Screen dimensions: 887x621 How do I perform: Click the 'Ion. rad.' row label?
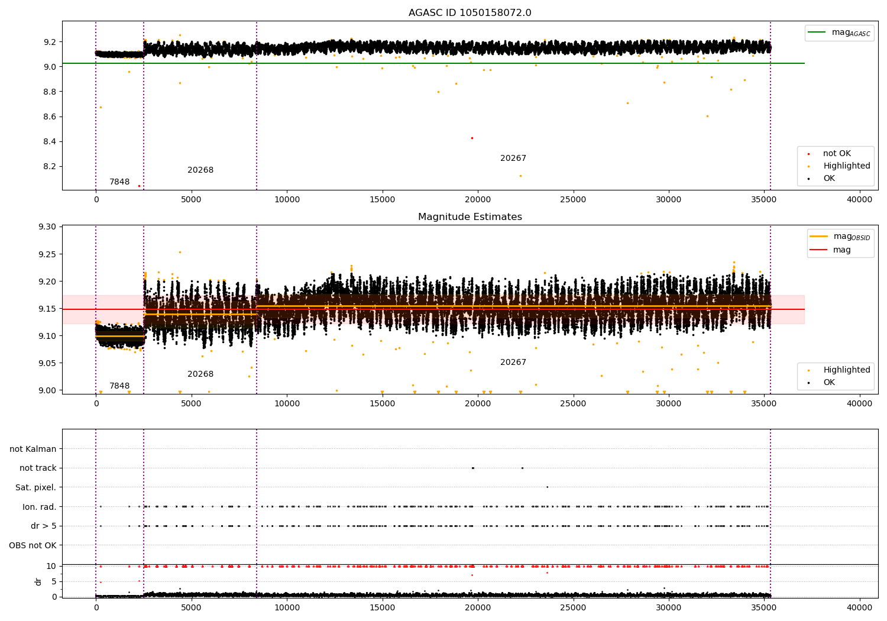coord(39,507)
